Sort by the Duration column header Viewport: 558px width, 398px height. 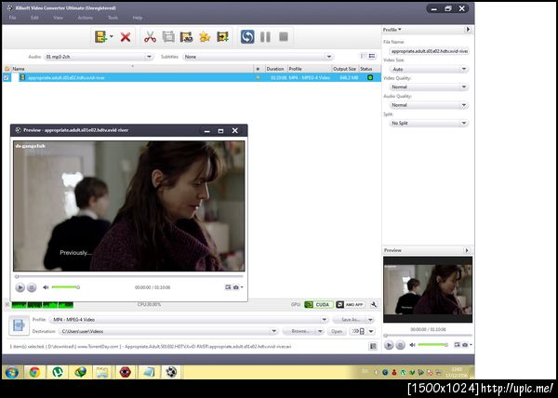(275, 69)
